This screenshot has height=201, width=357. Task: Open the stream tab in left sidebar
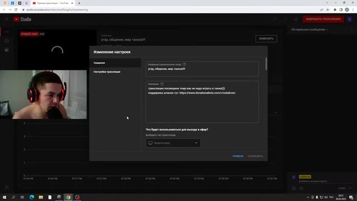click(x=7, y=31)
